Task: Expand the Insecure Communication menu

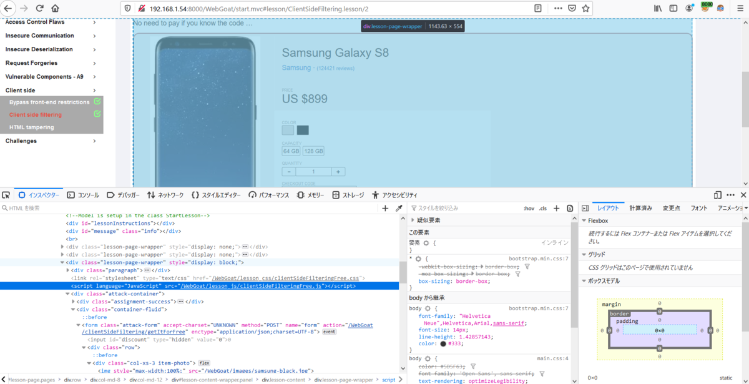Action: 50,36
